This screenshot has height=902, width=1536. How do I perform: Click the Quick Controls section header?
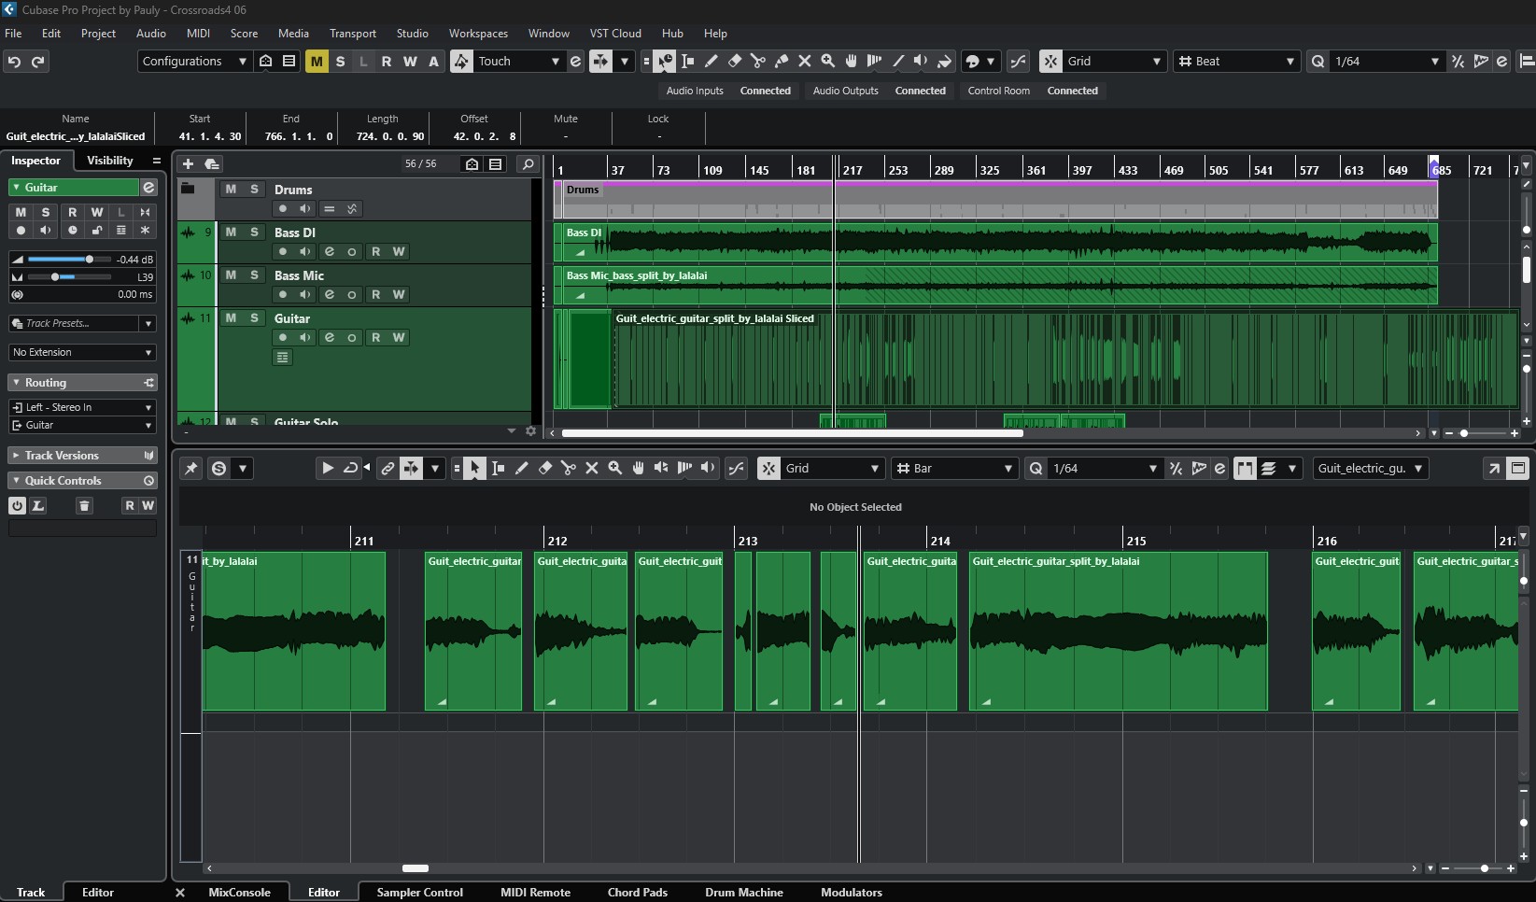tap(82, 480)
